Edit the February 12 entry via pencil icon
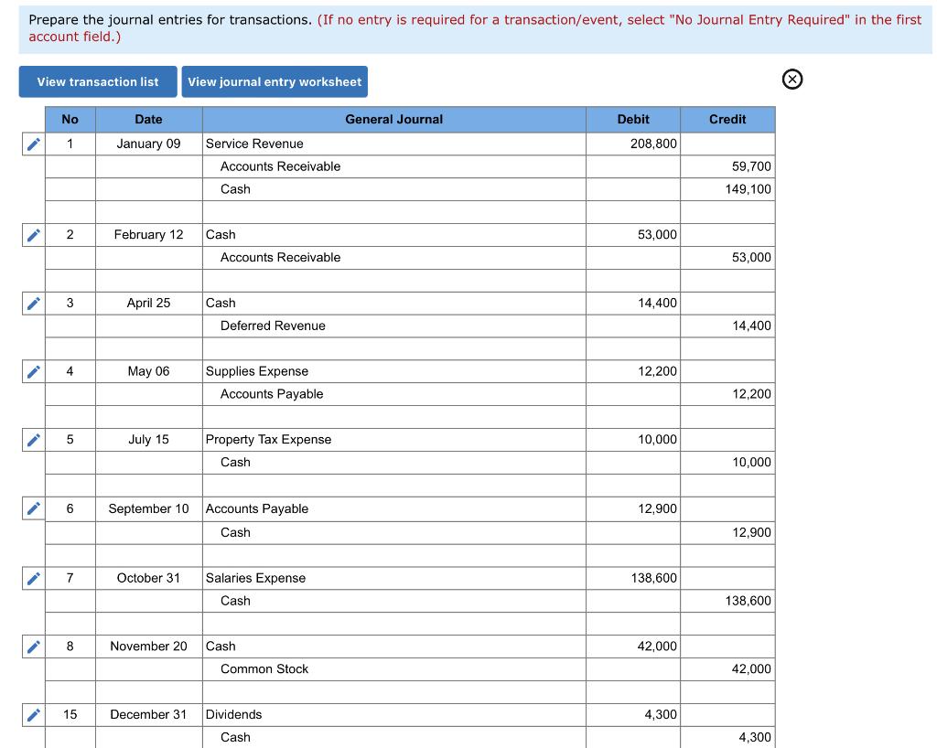This screenshot has height=748, width=937. (x=33, y=234)
